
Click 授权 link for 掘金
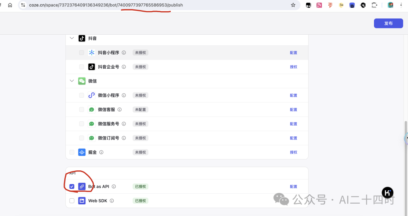[294, 152]
